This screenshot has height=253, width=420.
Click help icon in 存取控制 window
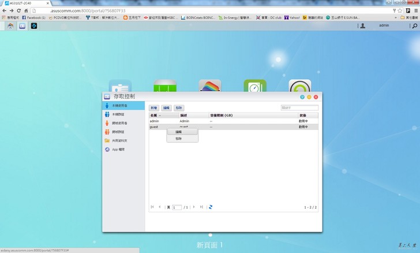click(x=302, y=97)
